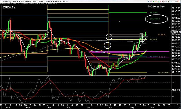181x109 pixels.
Task: Click the blue link icon in top toolbar
Action: pos(149,1)
